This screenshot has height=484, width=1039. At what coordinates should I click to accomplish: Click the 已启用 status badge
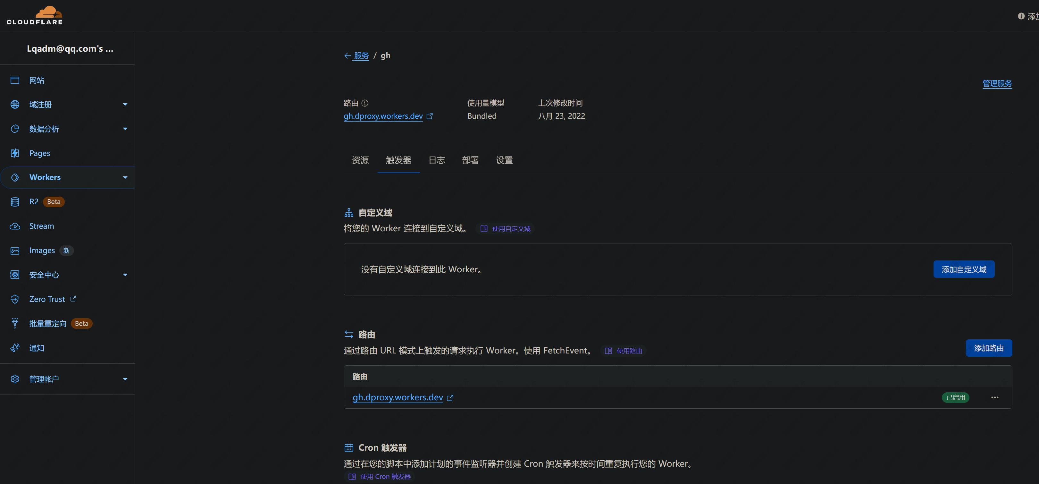(956, 398)
